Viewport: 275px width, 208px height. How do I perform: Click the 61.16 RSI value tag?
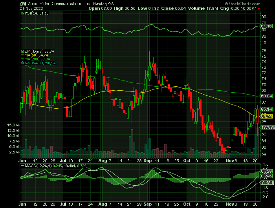tap(266, 26)
